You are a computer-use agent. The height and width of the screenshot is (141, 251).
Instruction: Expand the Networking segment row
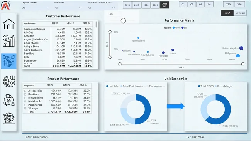pos(25,98)
